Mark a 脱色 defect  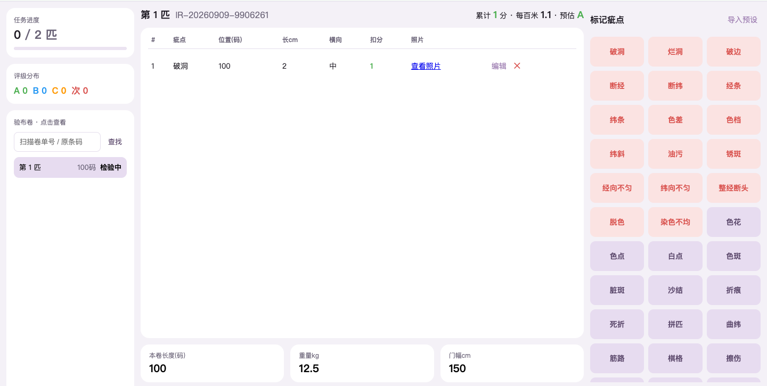click(617, 222)
